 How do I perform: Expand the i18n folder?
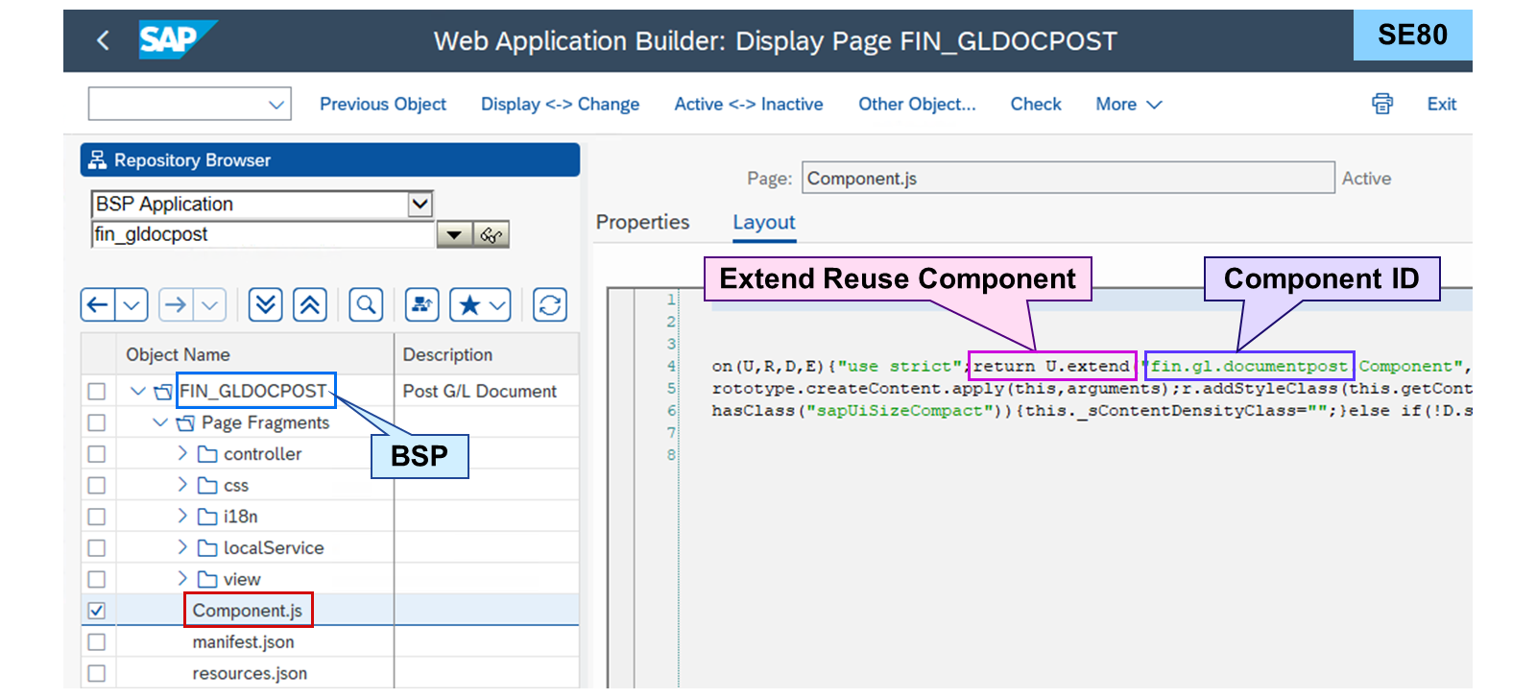point(182,517)
